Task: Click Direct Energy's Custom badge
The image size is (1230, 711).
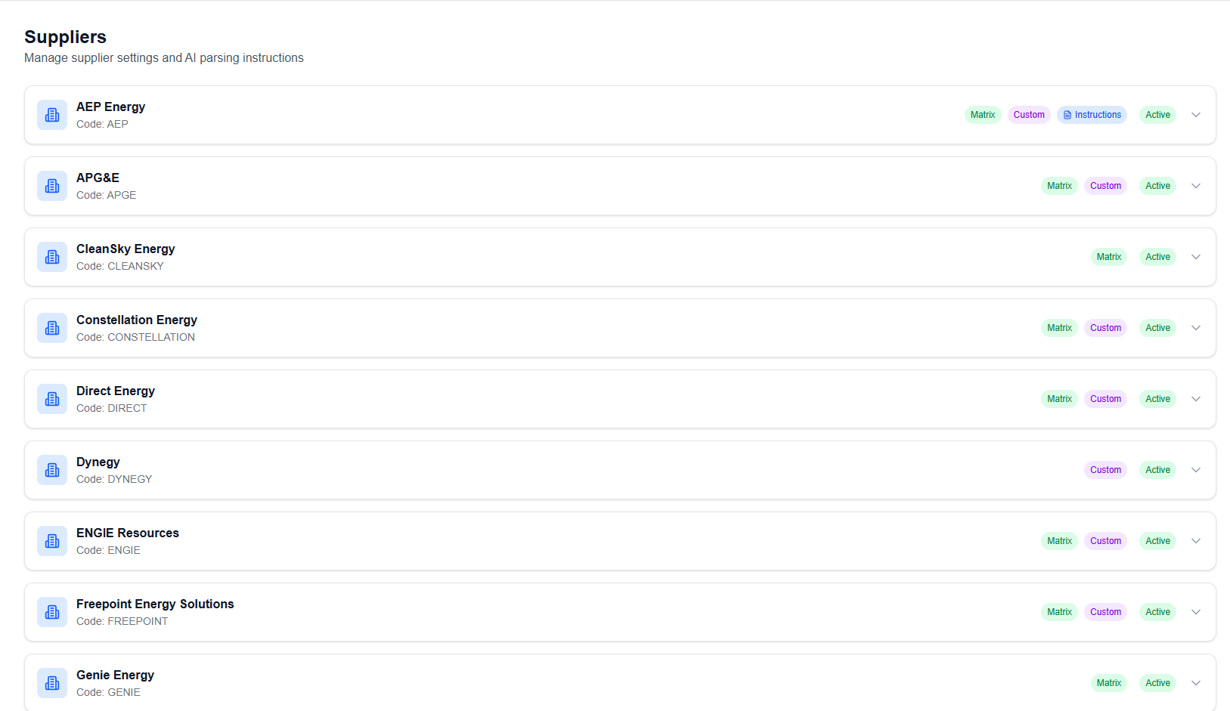Action: pos(1105,399)
